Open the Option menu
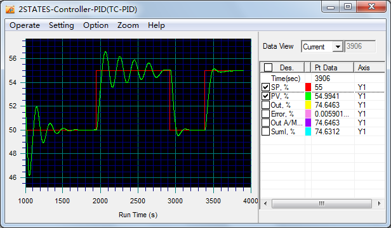This screenshot has height=228, width=391. (96, 25)
